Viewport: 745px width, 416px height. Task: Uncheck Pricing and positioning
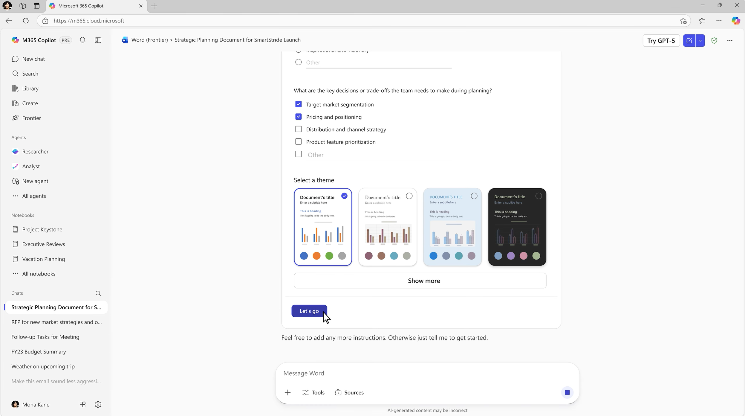click(298, 117)
